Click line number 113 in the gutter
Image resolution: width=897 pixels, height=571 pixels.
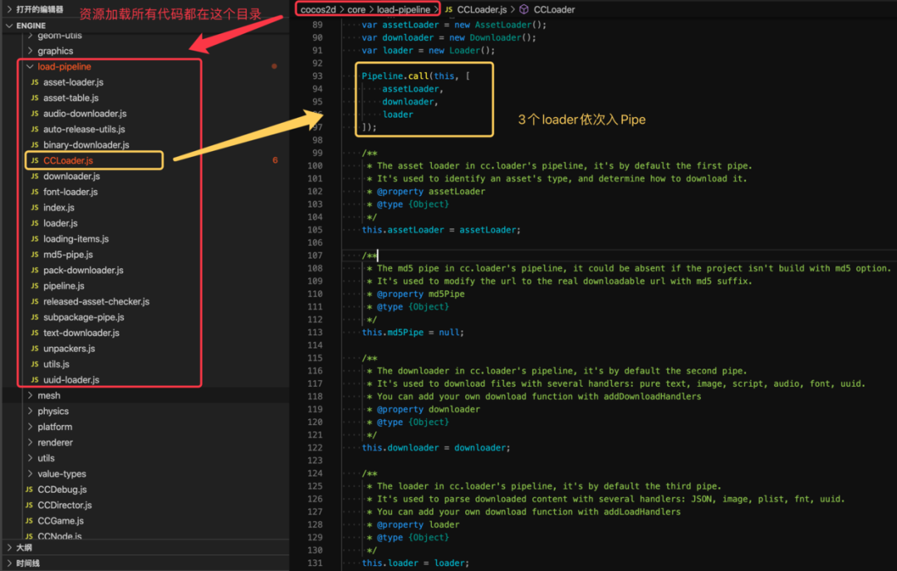pos(316,332)
